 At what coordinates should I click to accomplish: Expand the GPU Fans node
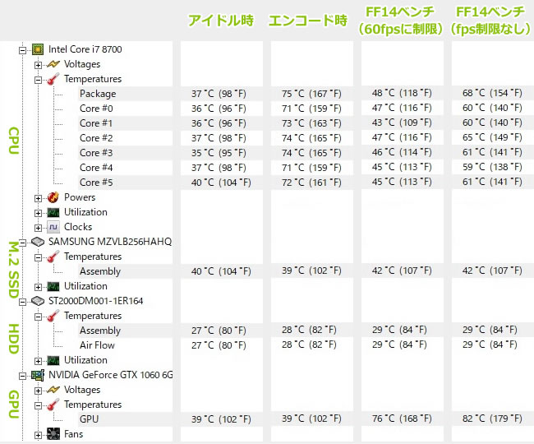click(38, 435)
